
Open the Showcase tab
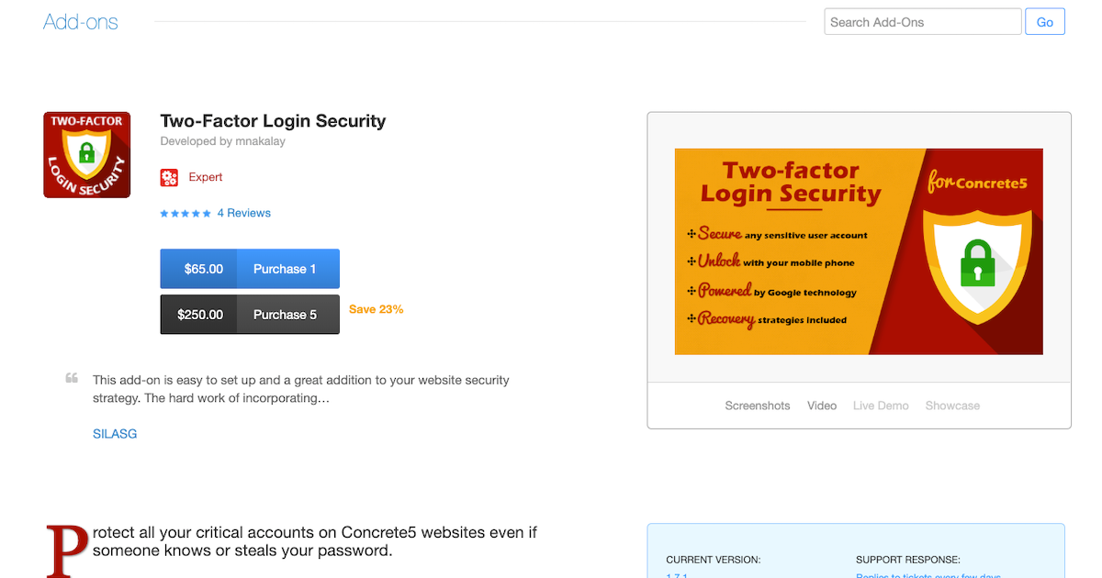point(952,406)
